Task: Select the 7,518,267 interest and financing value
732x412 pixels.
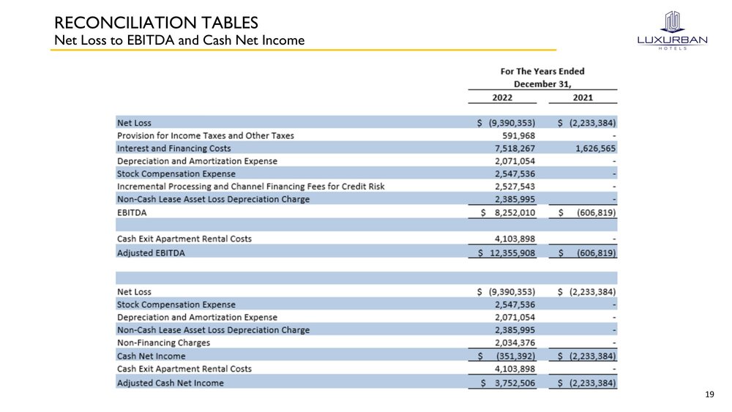Action: click(515, 149)
